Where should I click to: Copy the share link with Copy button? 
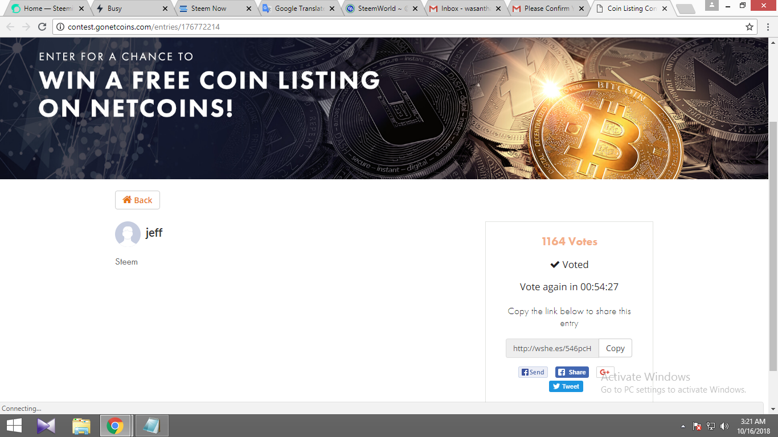click(615, 348)
